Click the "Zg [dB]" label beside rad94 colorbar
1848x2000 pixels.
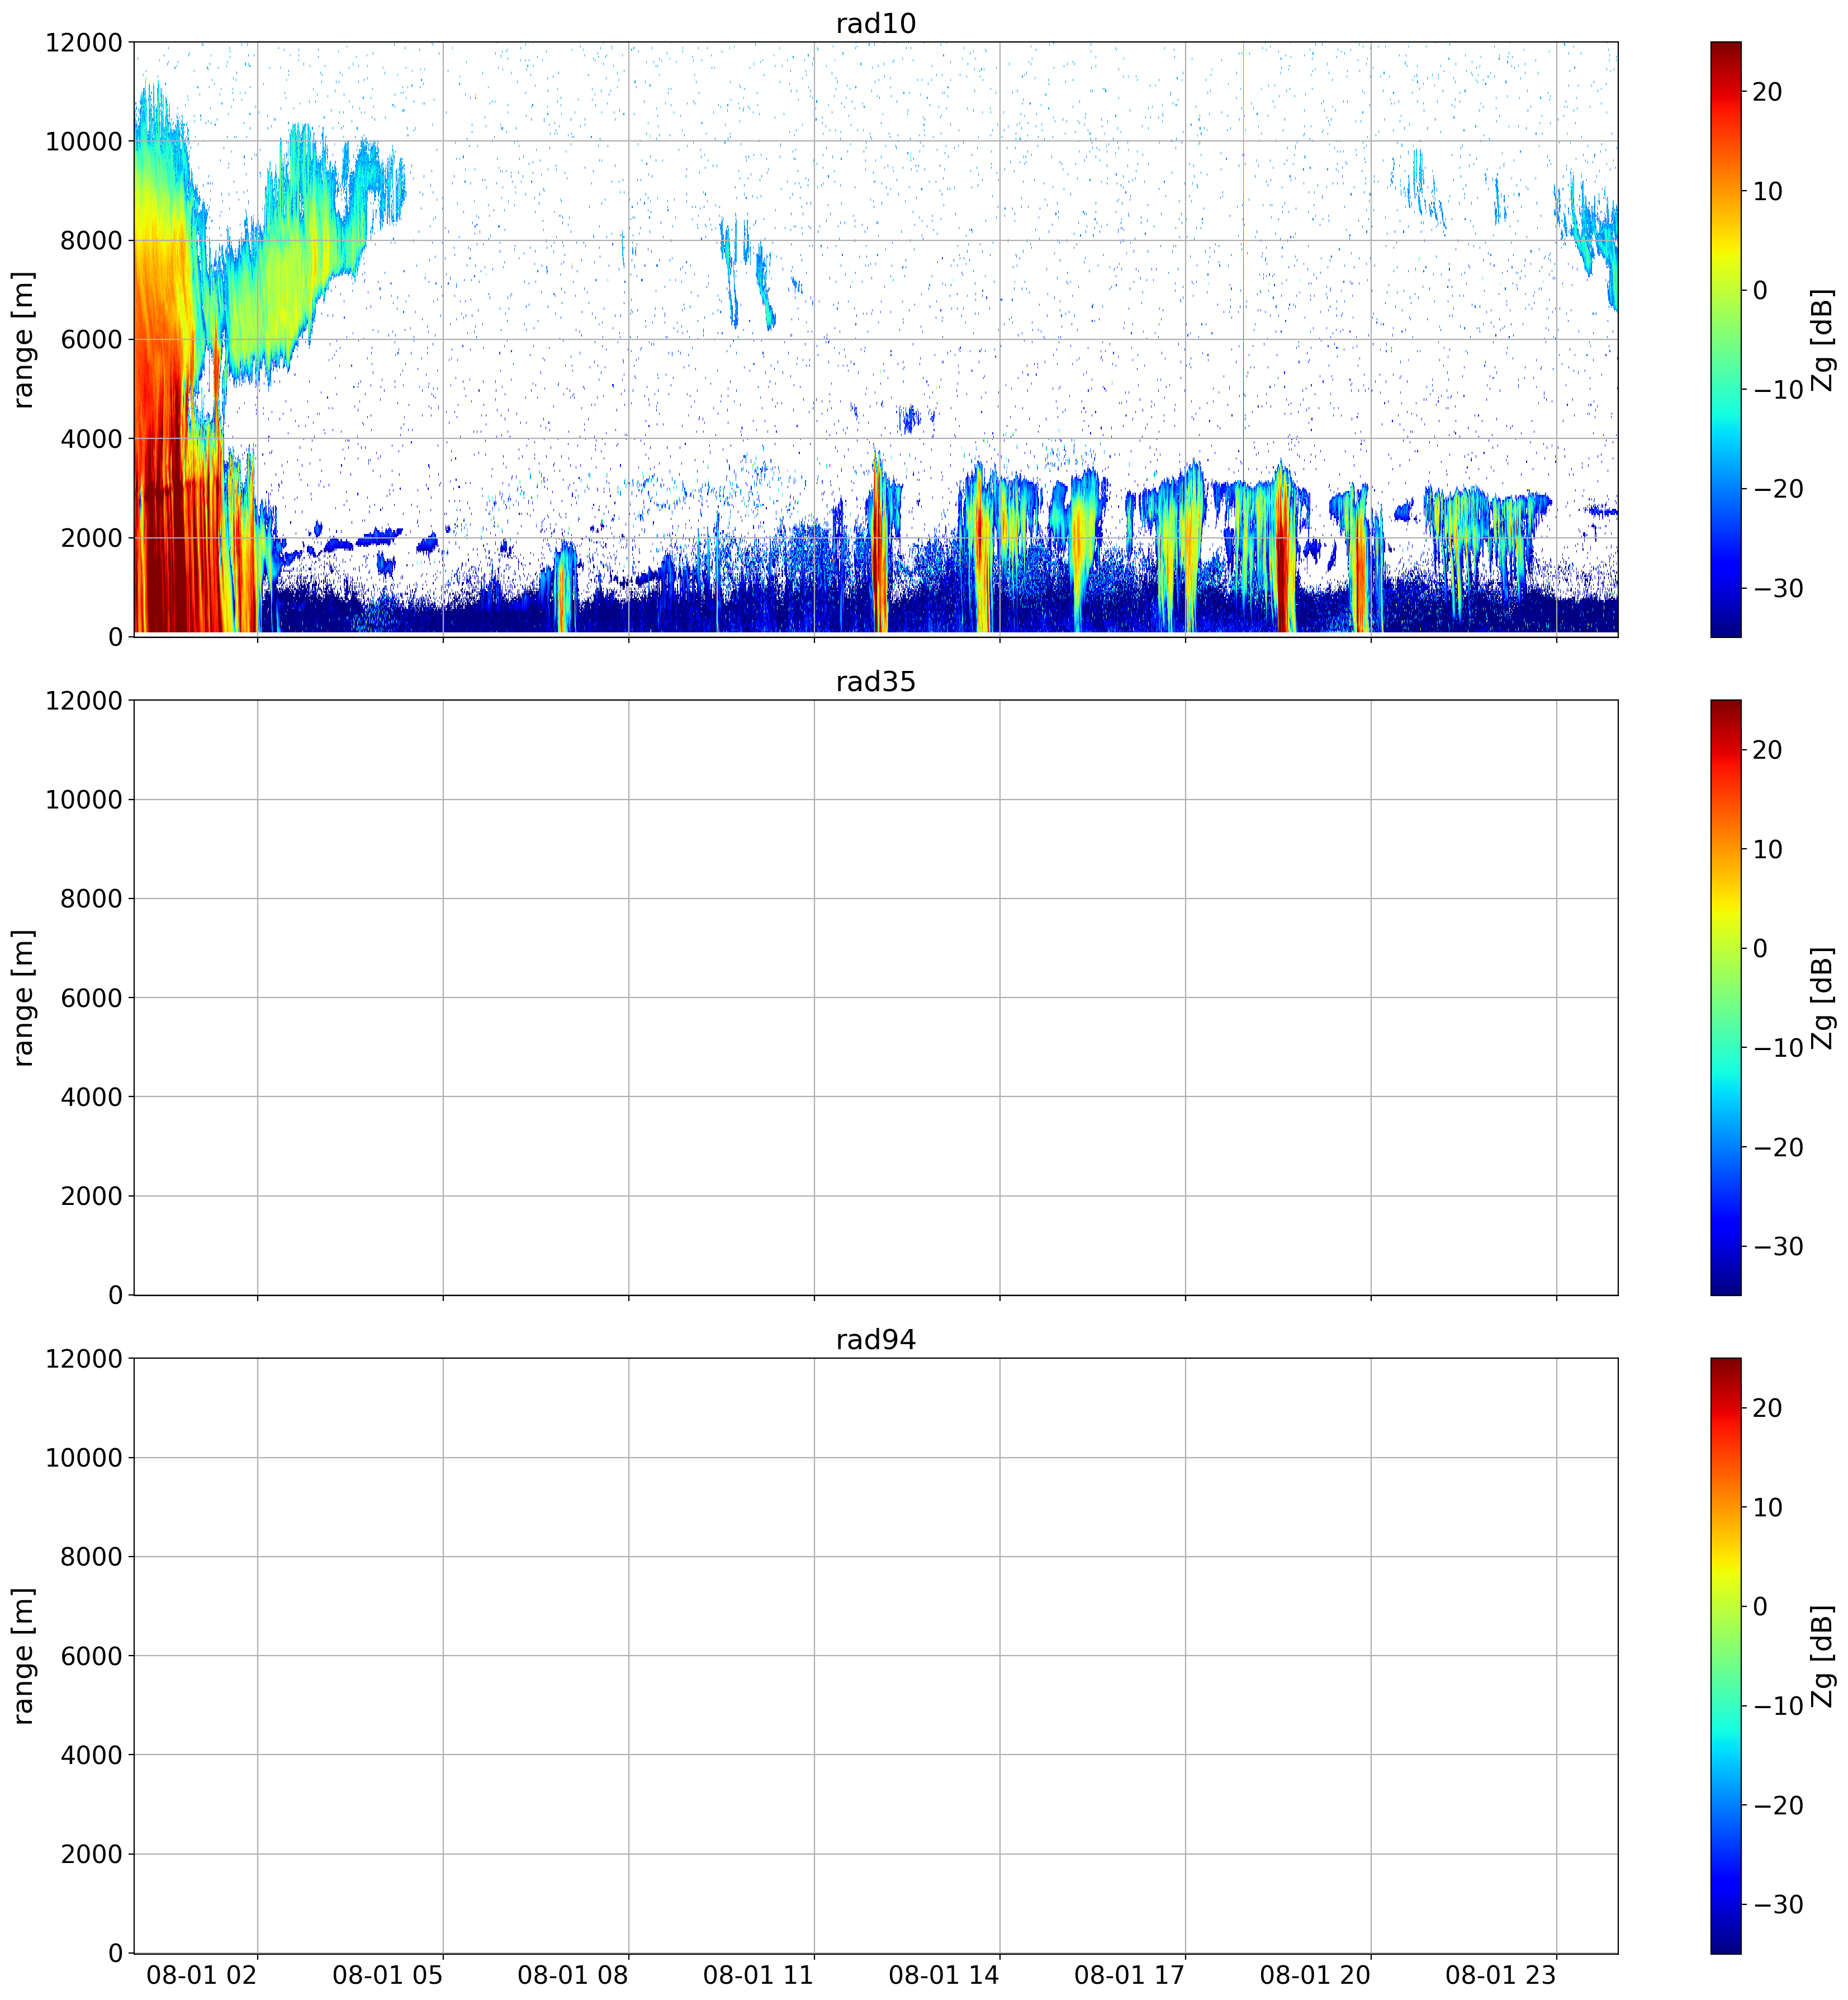point(1823,1656)
